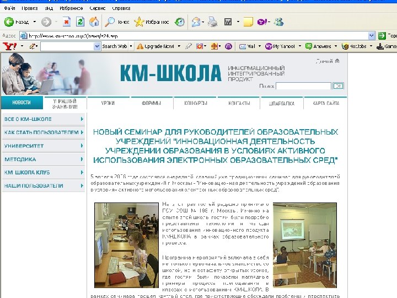Select the "ФОРУМЫ" site tab

(152, 103)
